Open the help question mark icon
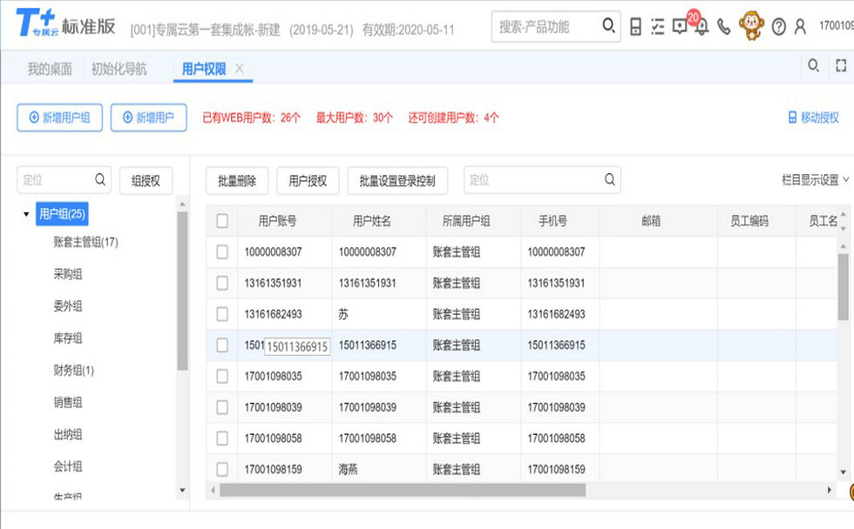The width and height of the screenshot is (854, 529). click(x=779, y=26)
